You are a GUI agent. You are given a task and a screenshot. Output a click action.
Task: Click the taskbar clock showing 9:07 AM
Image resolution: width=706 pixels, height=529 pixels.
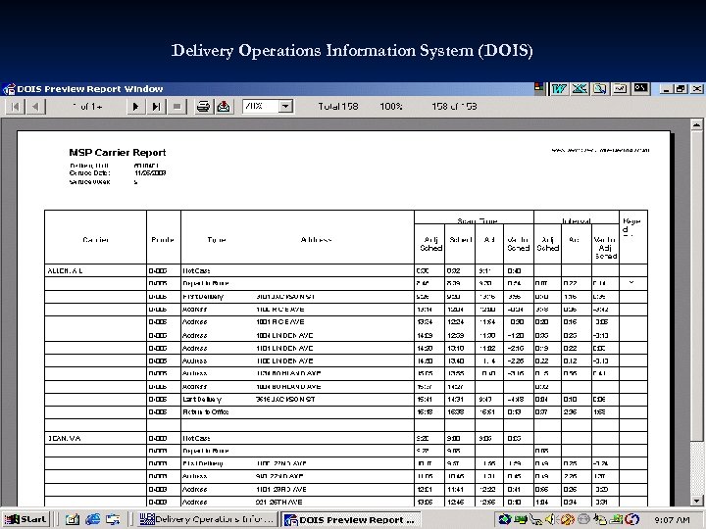point(672,520)
